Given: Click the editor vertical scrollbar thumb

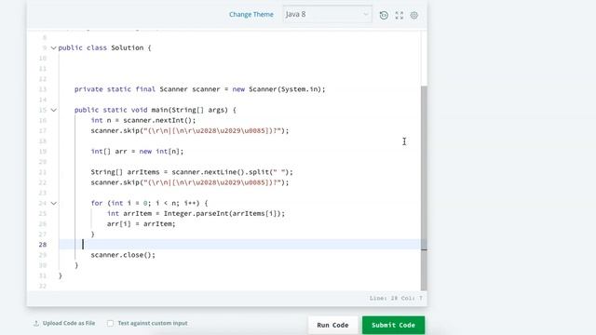Looking at the screenshot, I should (x=424, y=188).
